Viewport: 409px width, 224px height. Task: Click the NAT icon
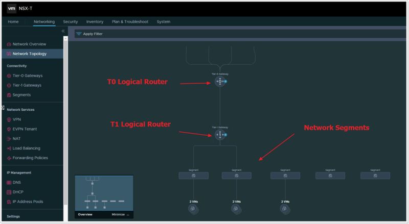click(x=9, y=139)
